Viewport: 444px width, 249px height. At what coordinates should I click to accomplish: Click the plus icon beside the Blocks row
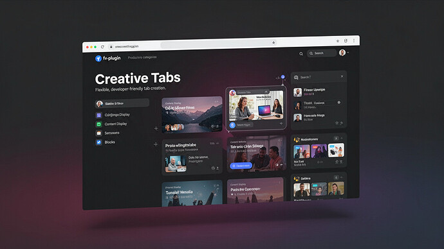[156, 144]
